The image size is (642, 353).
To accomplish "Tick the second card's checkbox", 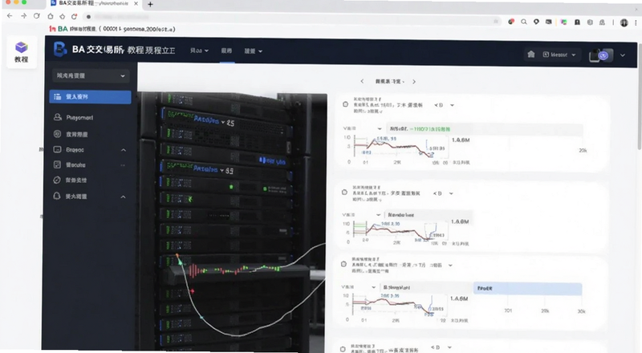I will tap(344, 192).
